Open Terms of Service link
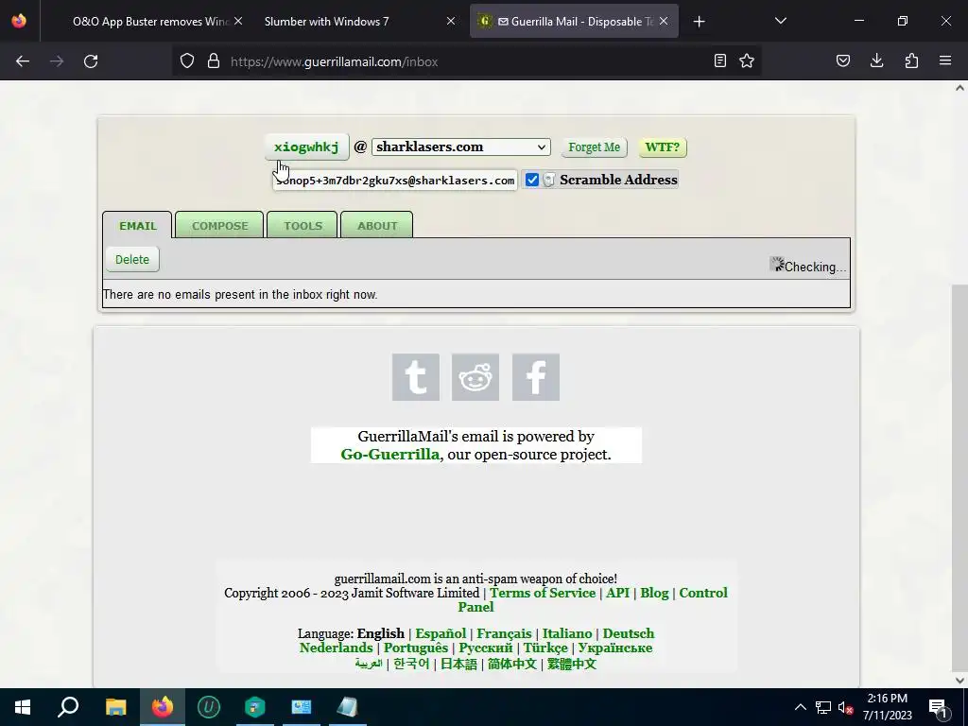 543,593
